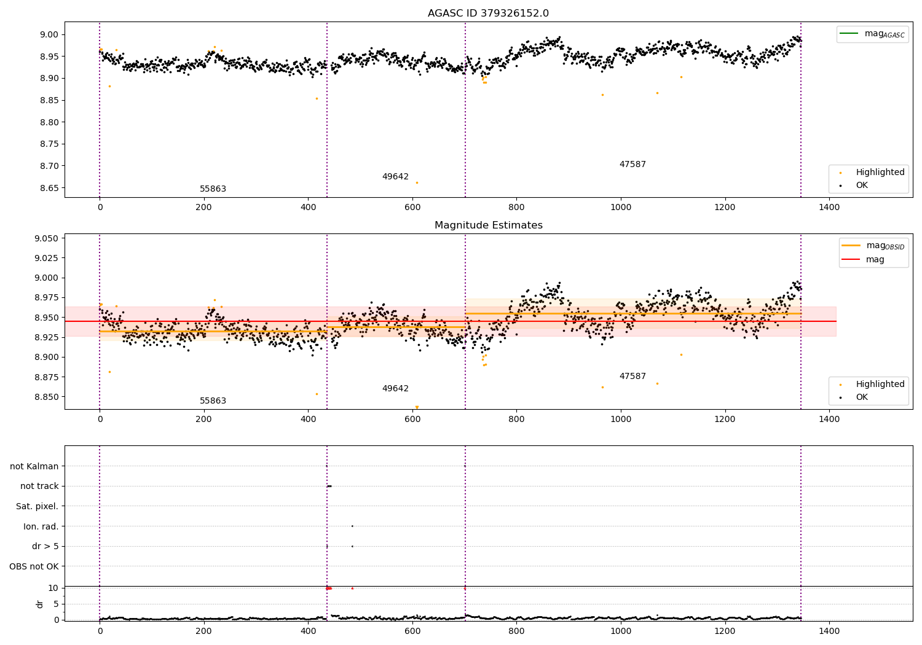Click the '55863' annotation in top plot
This screenshot has width=922, height=645.
(x=213, y=189)
